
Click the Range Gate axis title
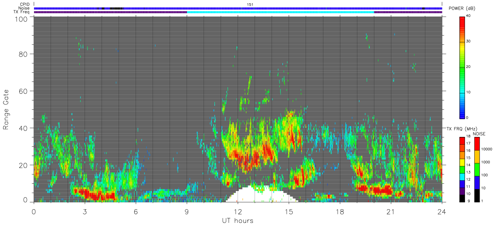click(6, 109)
